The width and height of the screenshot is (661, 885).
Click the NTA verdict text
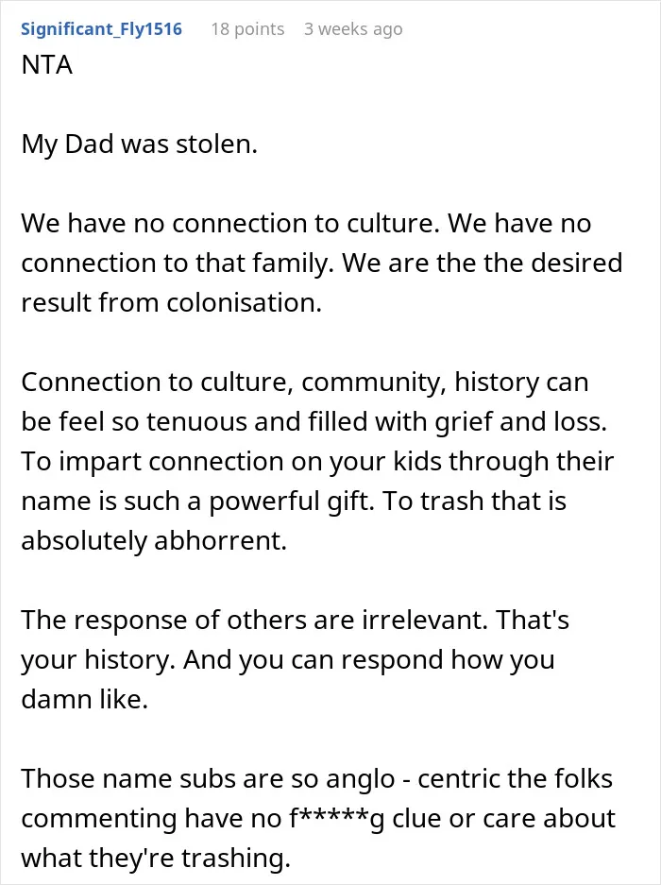[47, 65]
